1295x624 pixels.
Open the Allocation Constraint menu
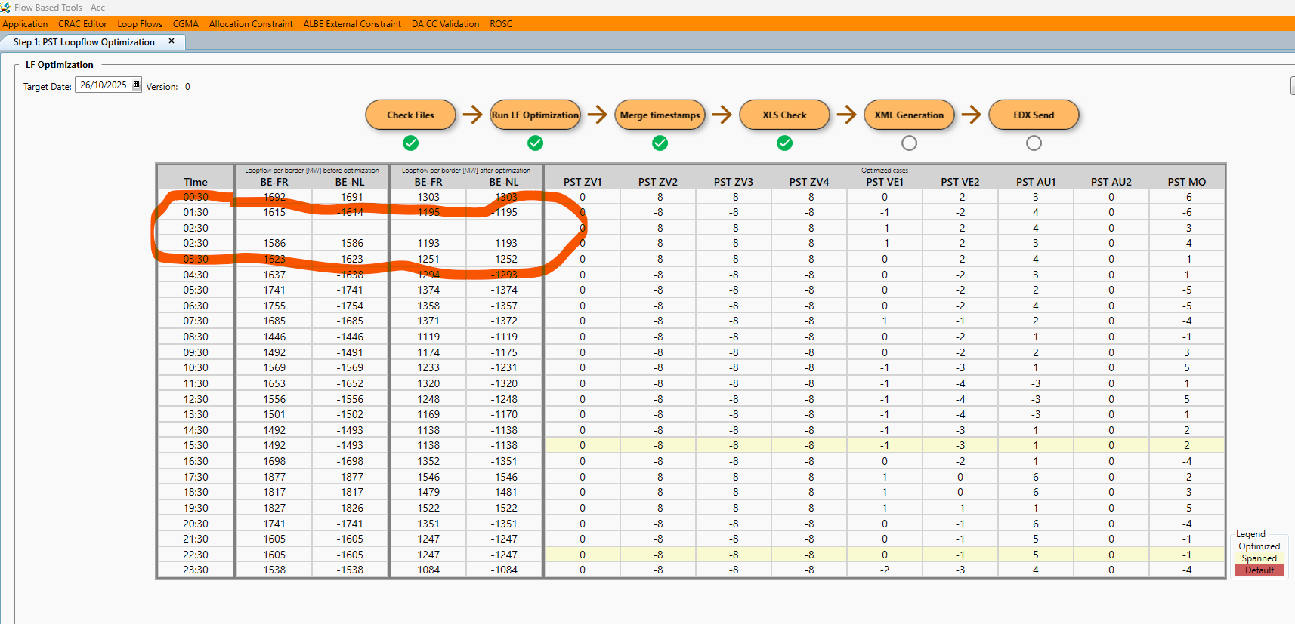pyautogui.click(x=251, y=24)
